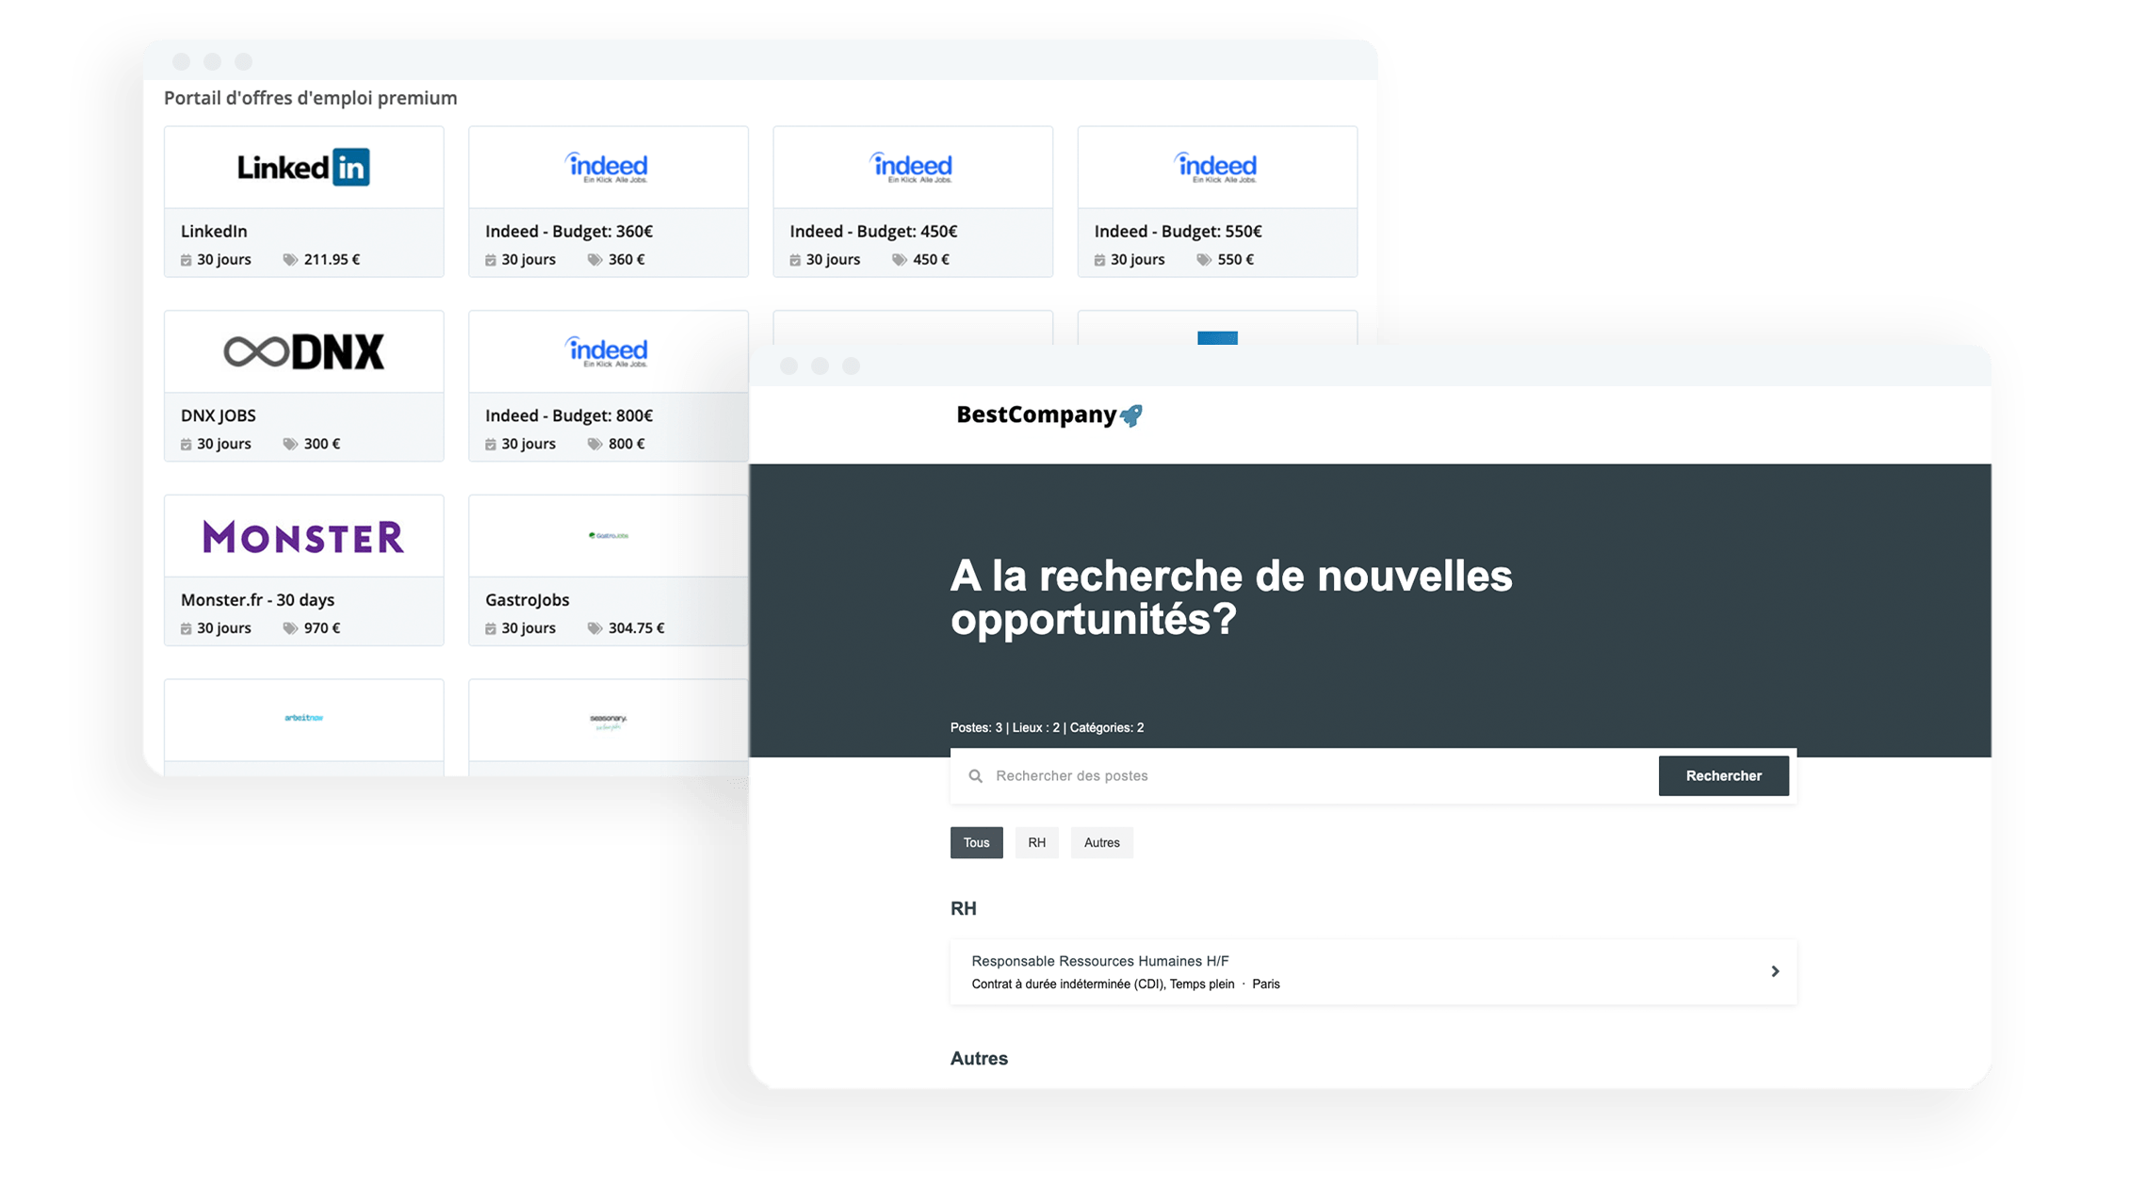Click the Rechercher search button
2129x1187 pixels.
click(x=1721, y=774)
